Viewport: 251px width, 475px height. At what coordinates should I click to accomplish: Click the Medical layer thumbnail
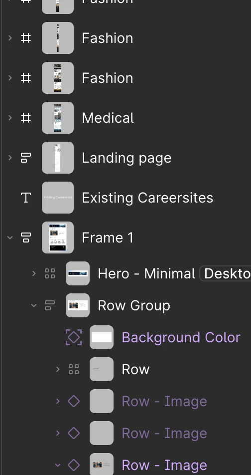click(x=58, y=118)
